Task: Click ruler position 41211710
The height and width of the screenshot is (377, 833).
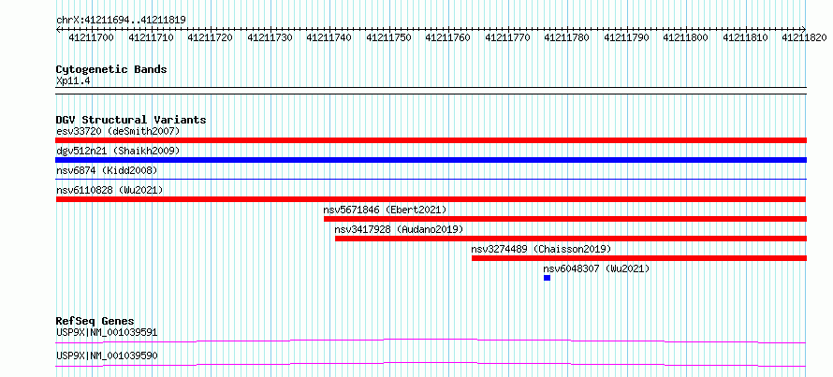Action: click(151, 37)
